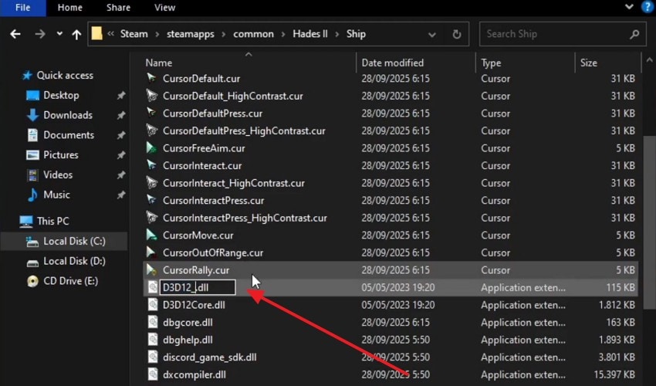Click the Ship breadcrumb segment
656x386 pixels.
tap(356, 34)
